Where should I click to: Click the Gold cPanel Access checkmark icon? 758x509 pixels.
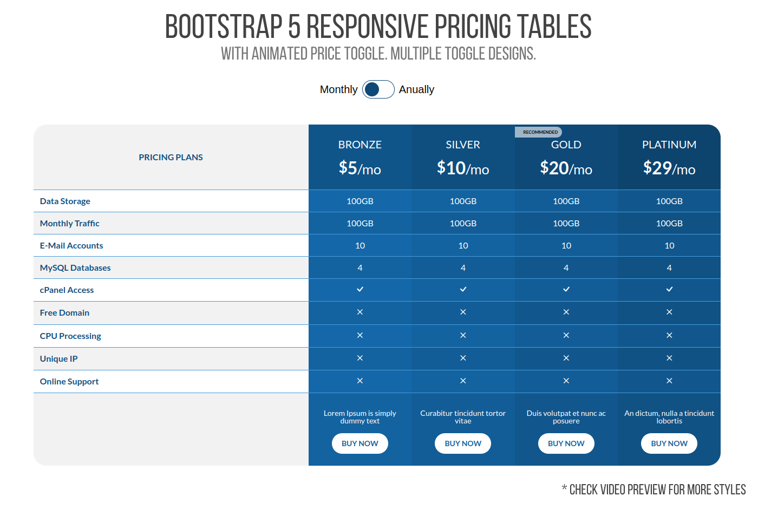(x=566, y=289)
